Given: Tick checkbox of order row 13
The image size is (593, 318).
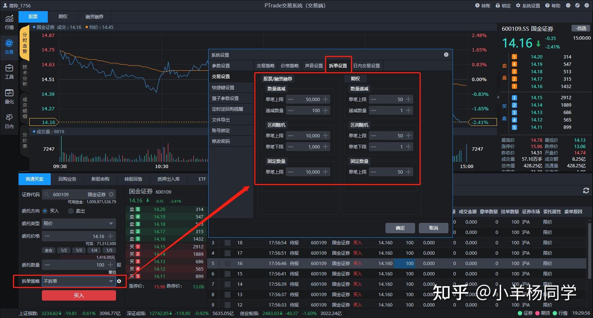Looking at the screenshot, I should click(228, 294).
